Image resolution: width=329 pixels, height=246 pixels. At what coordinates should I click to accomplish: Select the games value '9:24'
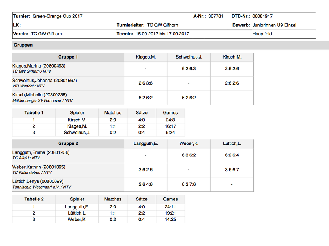pyautogui.click(x=170, y=133)
